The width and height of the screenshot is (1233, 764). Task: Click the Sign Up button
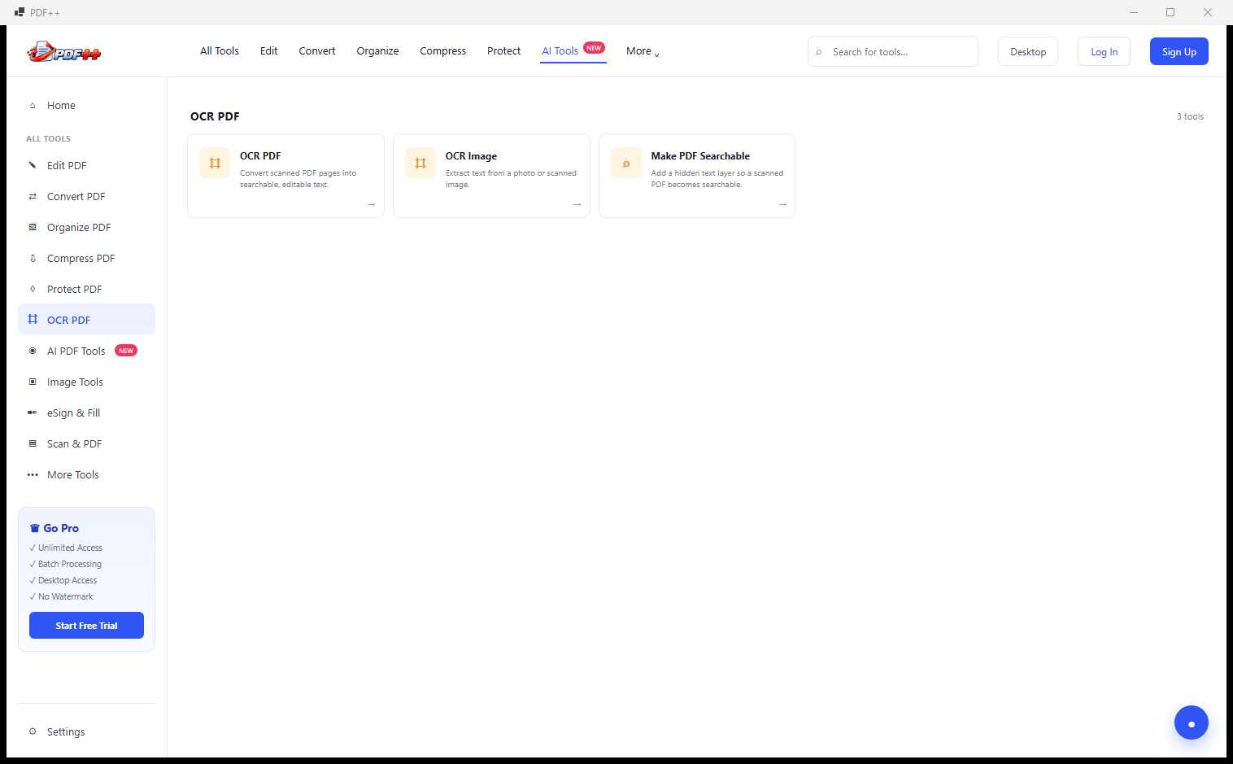(x=1179, y=51)
